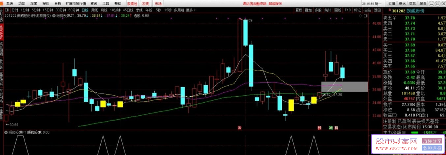Select the 月线 monthly period

click(104, 10)
